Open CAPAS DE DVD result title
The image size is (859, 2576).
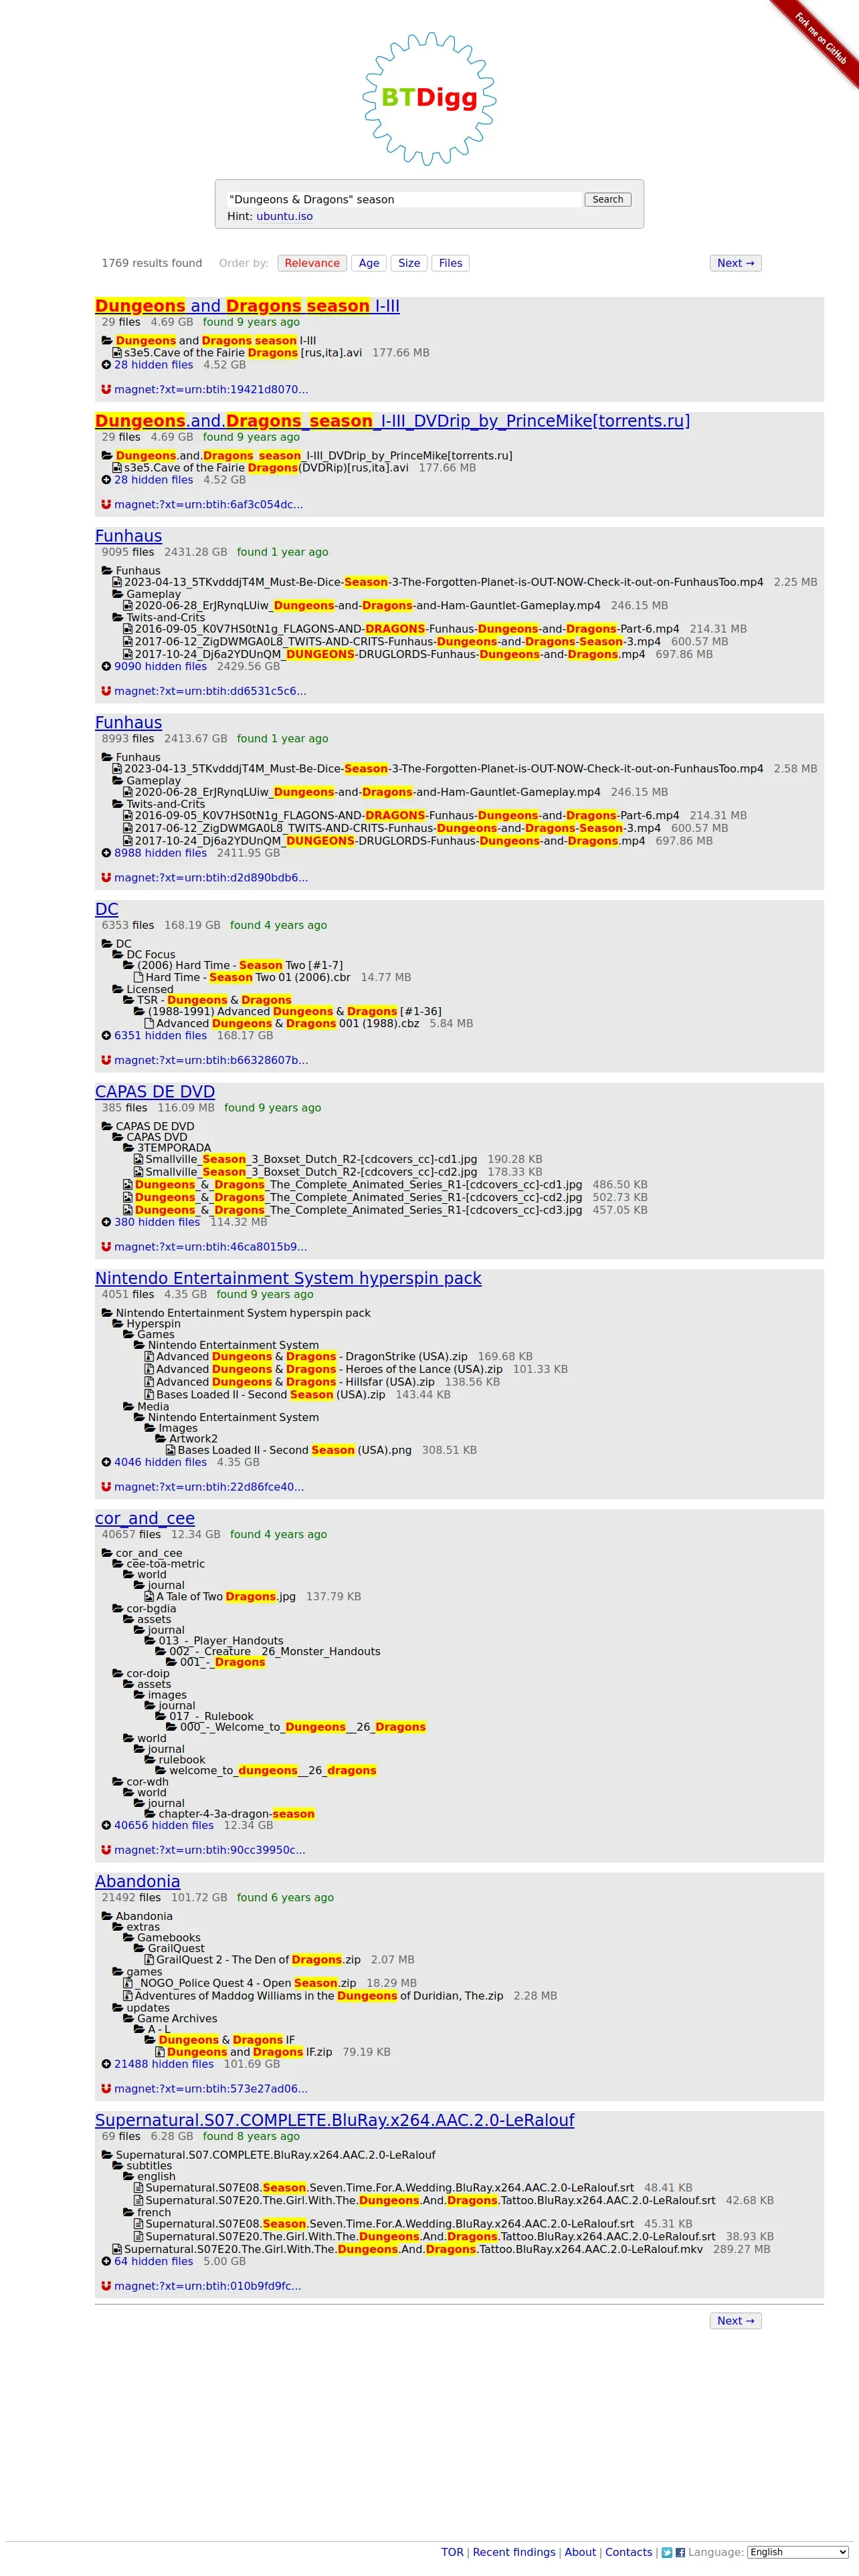coord(155,1092)
